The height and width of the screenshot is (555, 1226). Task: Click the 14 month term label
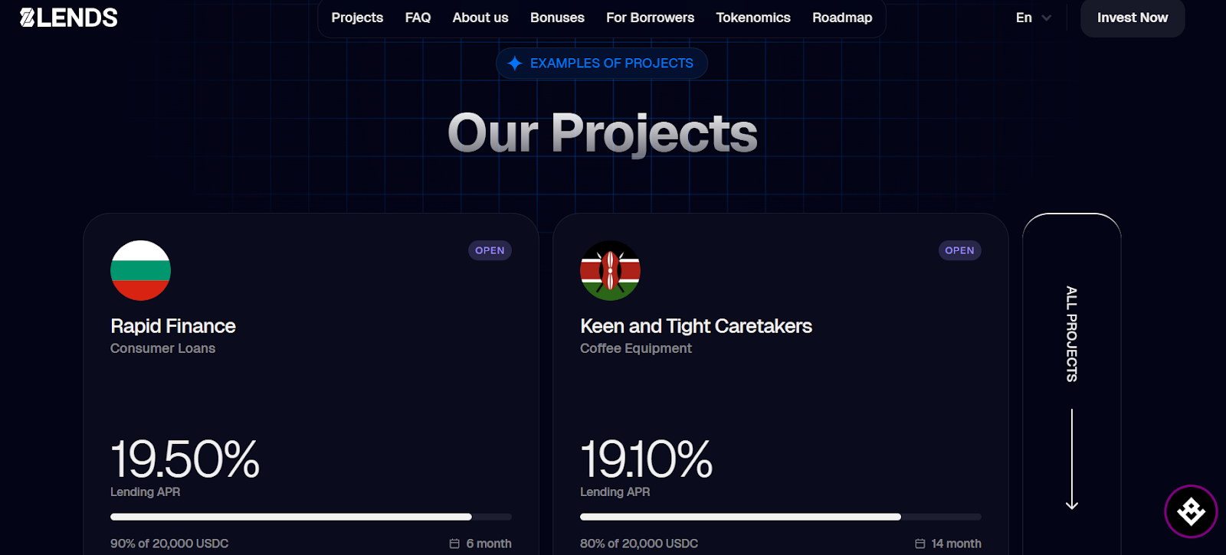pyautogui.click(x=956, y=544)
